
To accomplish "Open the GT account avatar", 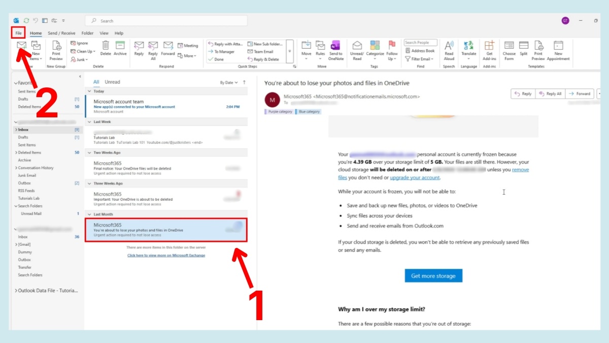I will 565,21.
